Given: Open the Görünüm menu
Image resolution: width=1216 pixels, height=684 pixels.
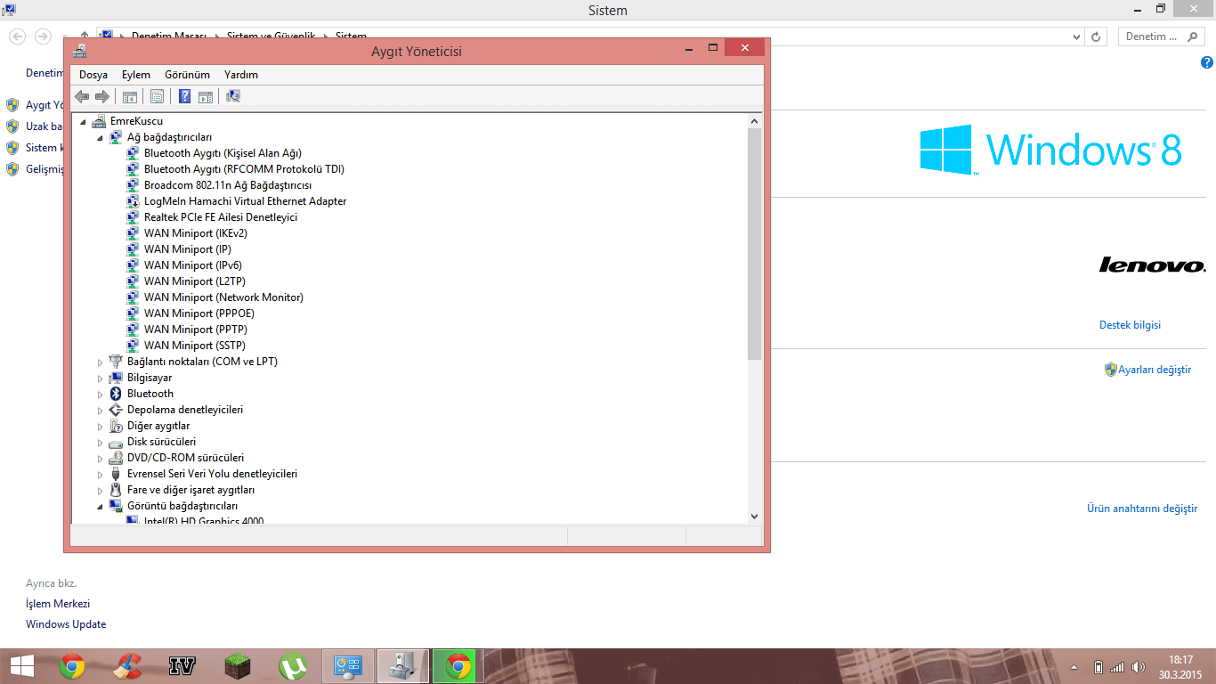Looking at the screenshot, I should (x=187, y=75).
